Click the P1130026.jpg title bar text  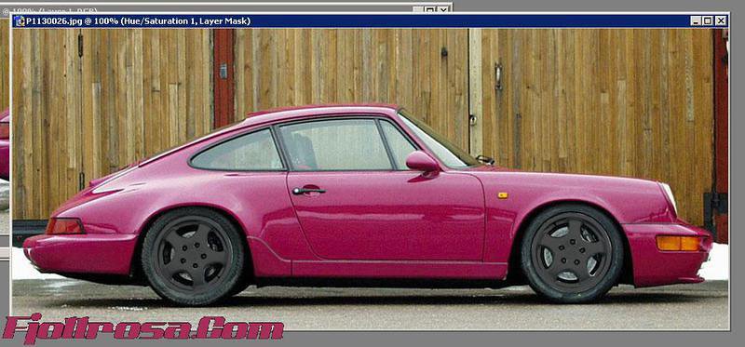138,20
